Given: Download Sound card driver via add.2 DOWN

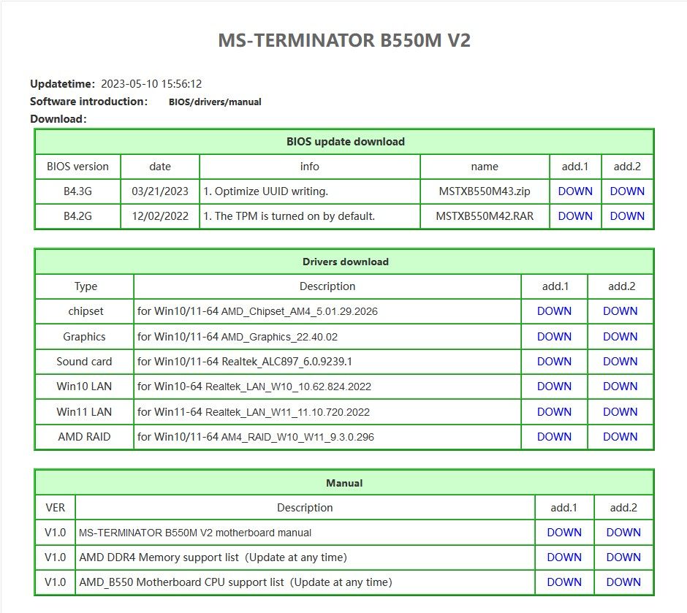Looking at the screenshot, I should [x=620, y=362].
